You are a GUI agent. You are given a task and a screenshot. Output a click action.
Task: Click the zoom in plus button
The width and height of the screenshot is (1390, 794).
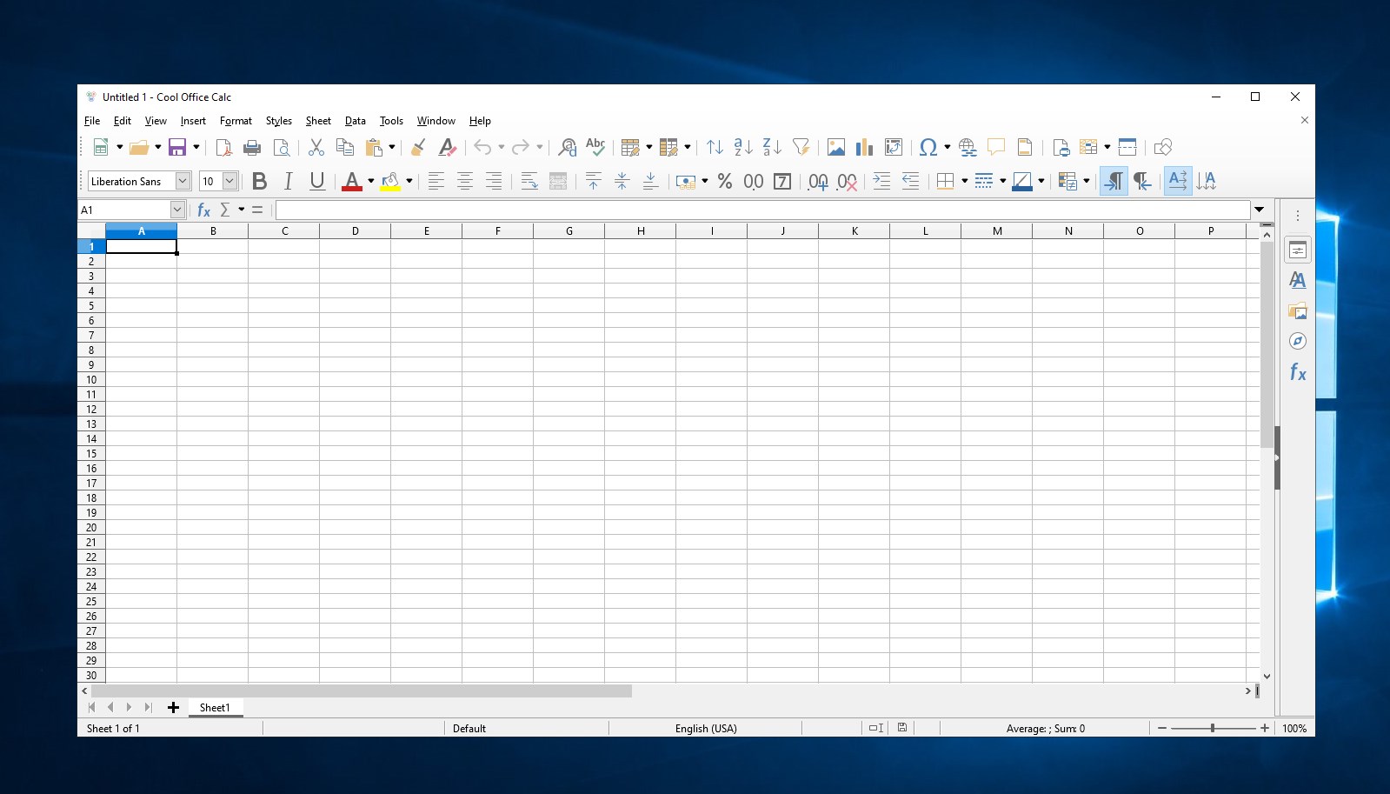1265,728
